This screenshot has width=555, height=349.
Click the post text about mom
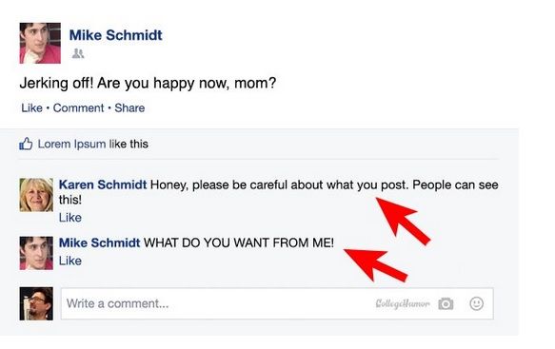148,83
